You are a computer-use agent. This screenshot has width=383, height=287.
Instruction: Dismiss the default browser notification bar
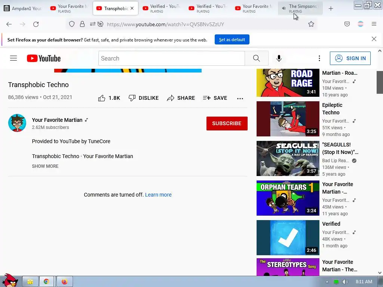tap(374, 39)
